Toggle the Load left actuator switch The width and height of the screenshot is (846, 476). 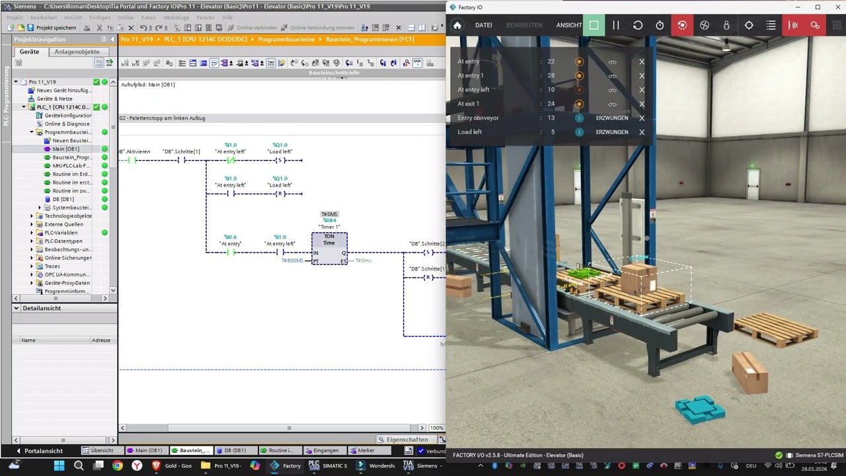pyautogui.click(x=579, y=132)
